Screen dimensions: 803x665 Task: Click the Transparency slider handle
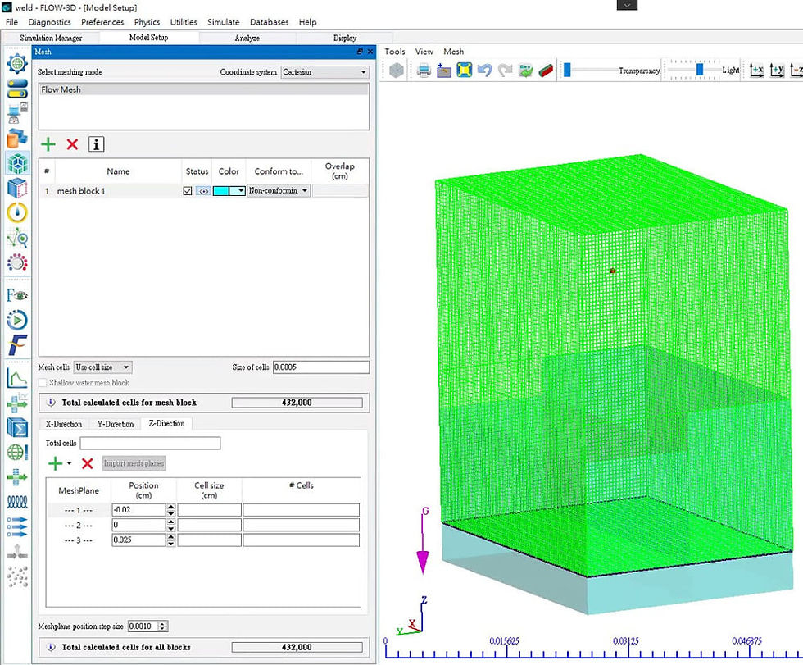coord(567,71)
